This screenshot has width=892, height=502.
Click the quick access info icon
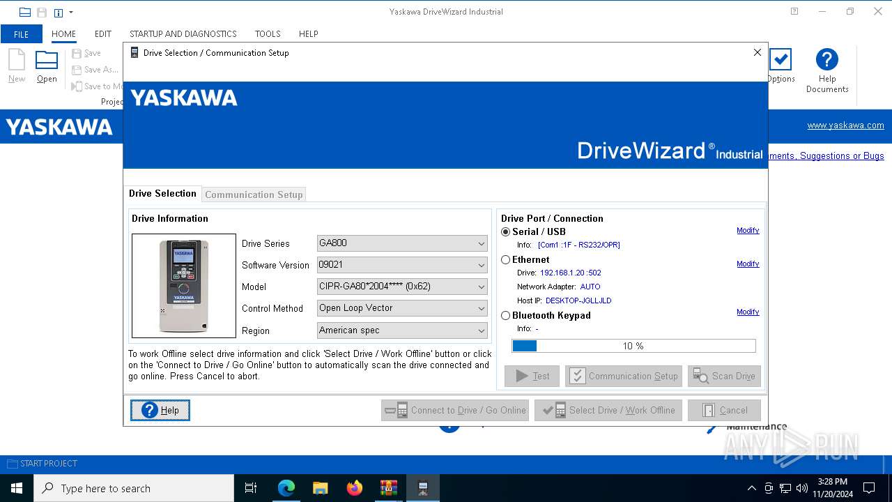[x=59, y=12]
